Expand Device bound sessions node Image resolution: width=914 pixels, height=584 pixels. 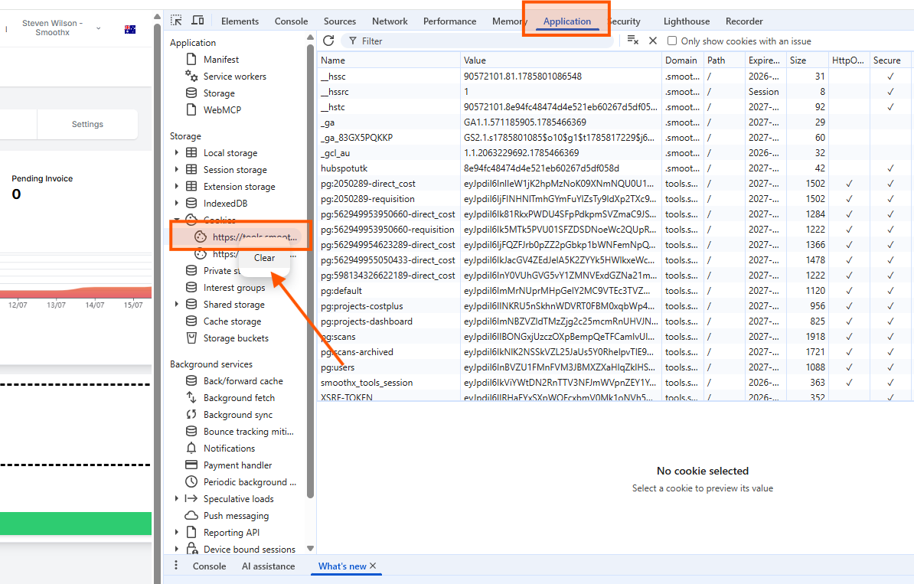pos(177,549)
